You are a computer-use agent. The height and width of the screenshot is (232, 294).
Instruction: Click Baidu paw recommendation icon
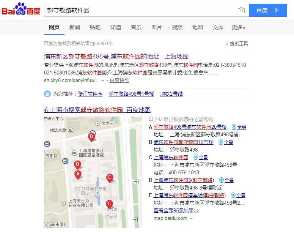[47, 94]
